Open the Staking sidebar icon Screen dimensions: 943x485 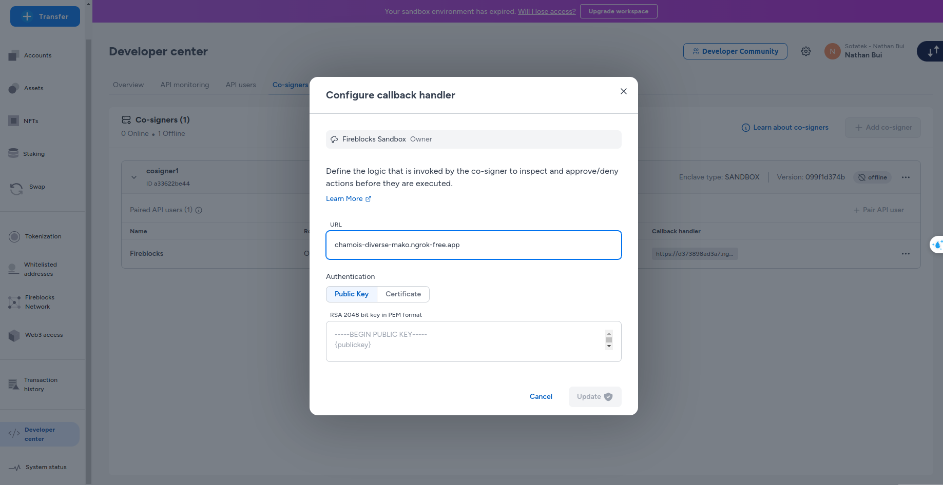click(x=14, y=153)
